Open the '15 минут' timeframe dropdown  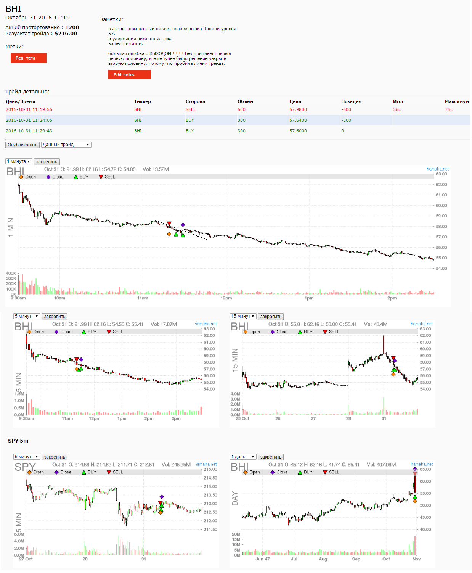(243, 316)
